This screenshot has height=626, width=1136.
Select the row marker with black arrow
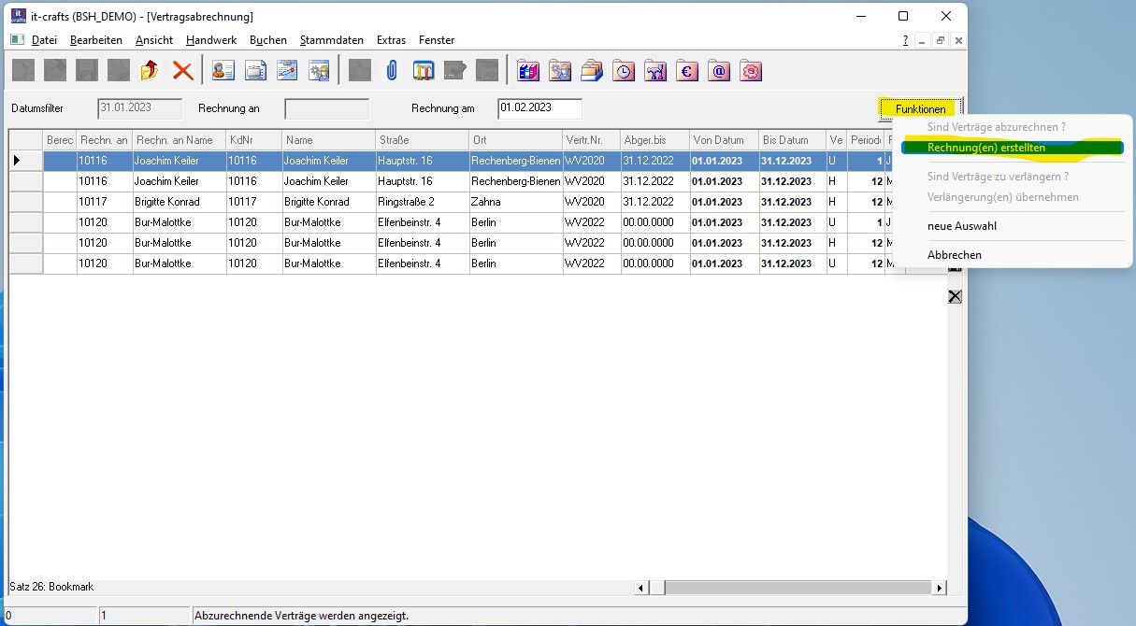[26, 161]
